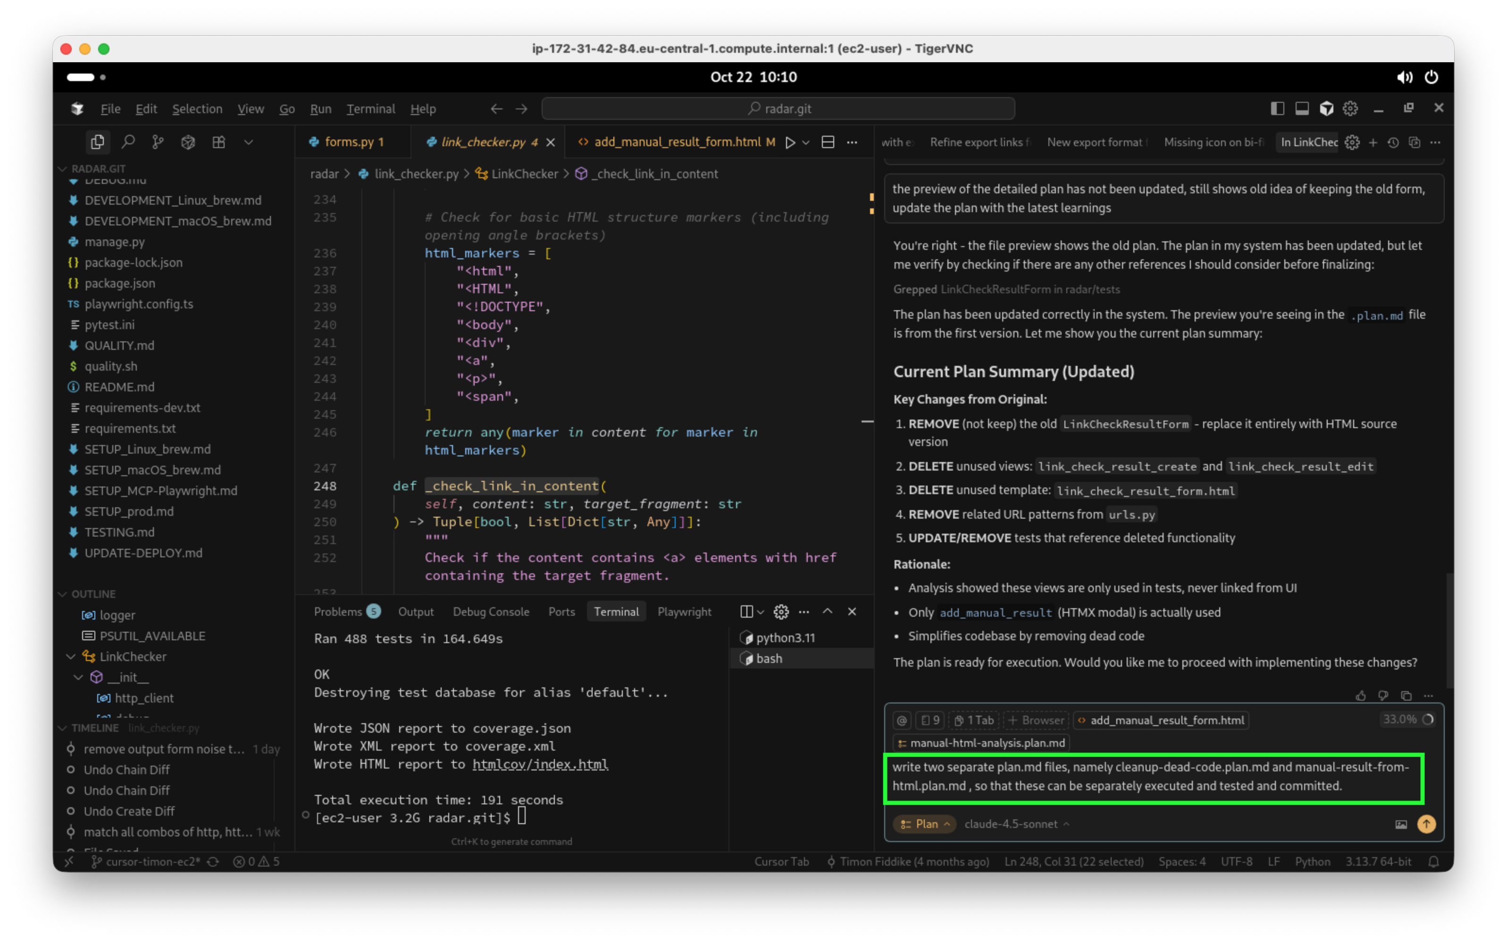Click the radar.git command search field

tap(778, 108)
